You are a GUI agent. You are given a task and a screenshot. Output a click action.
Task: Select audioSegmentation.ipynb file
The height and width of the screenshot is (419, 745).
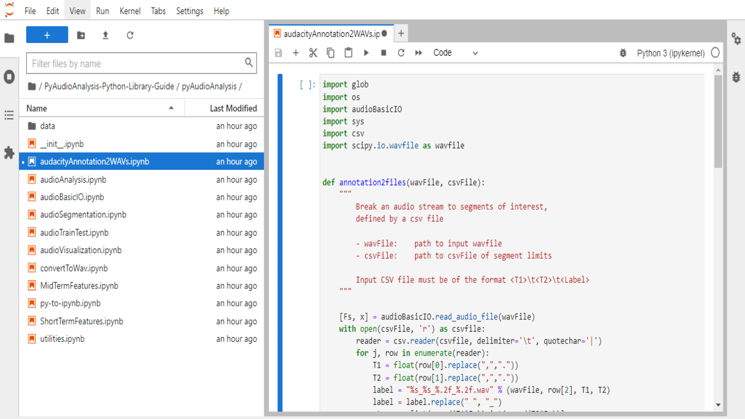[x=141, y=215]
